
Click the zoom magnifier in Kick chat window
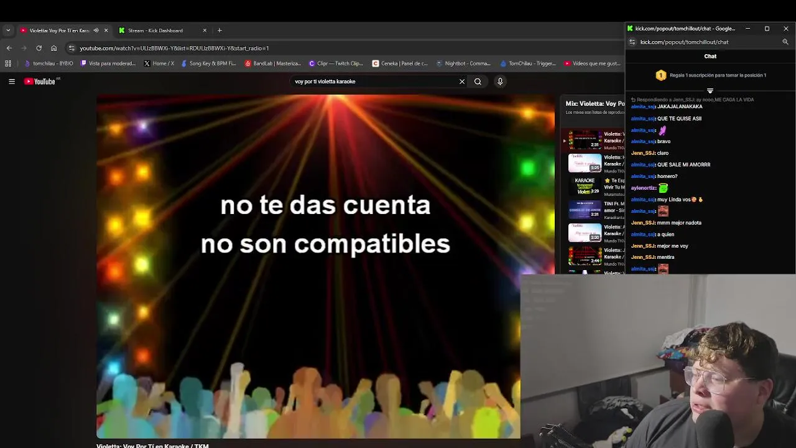(785, 42)
